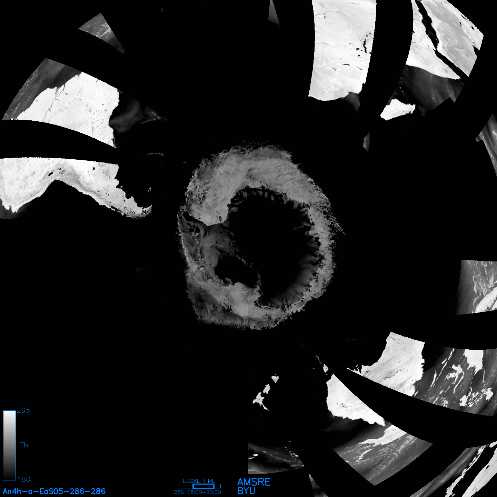Click the Tb brightness temperature label
Viewport: 497px width, 497px height.
point(24,445)
